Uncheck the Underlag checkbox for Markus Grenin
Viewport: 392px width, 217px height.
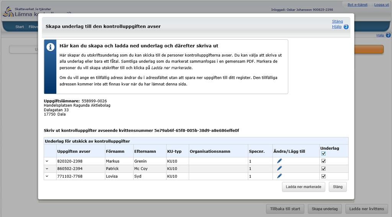point(323,161)
